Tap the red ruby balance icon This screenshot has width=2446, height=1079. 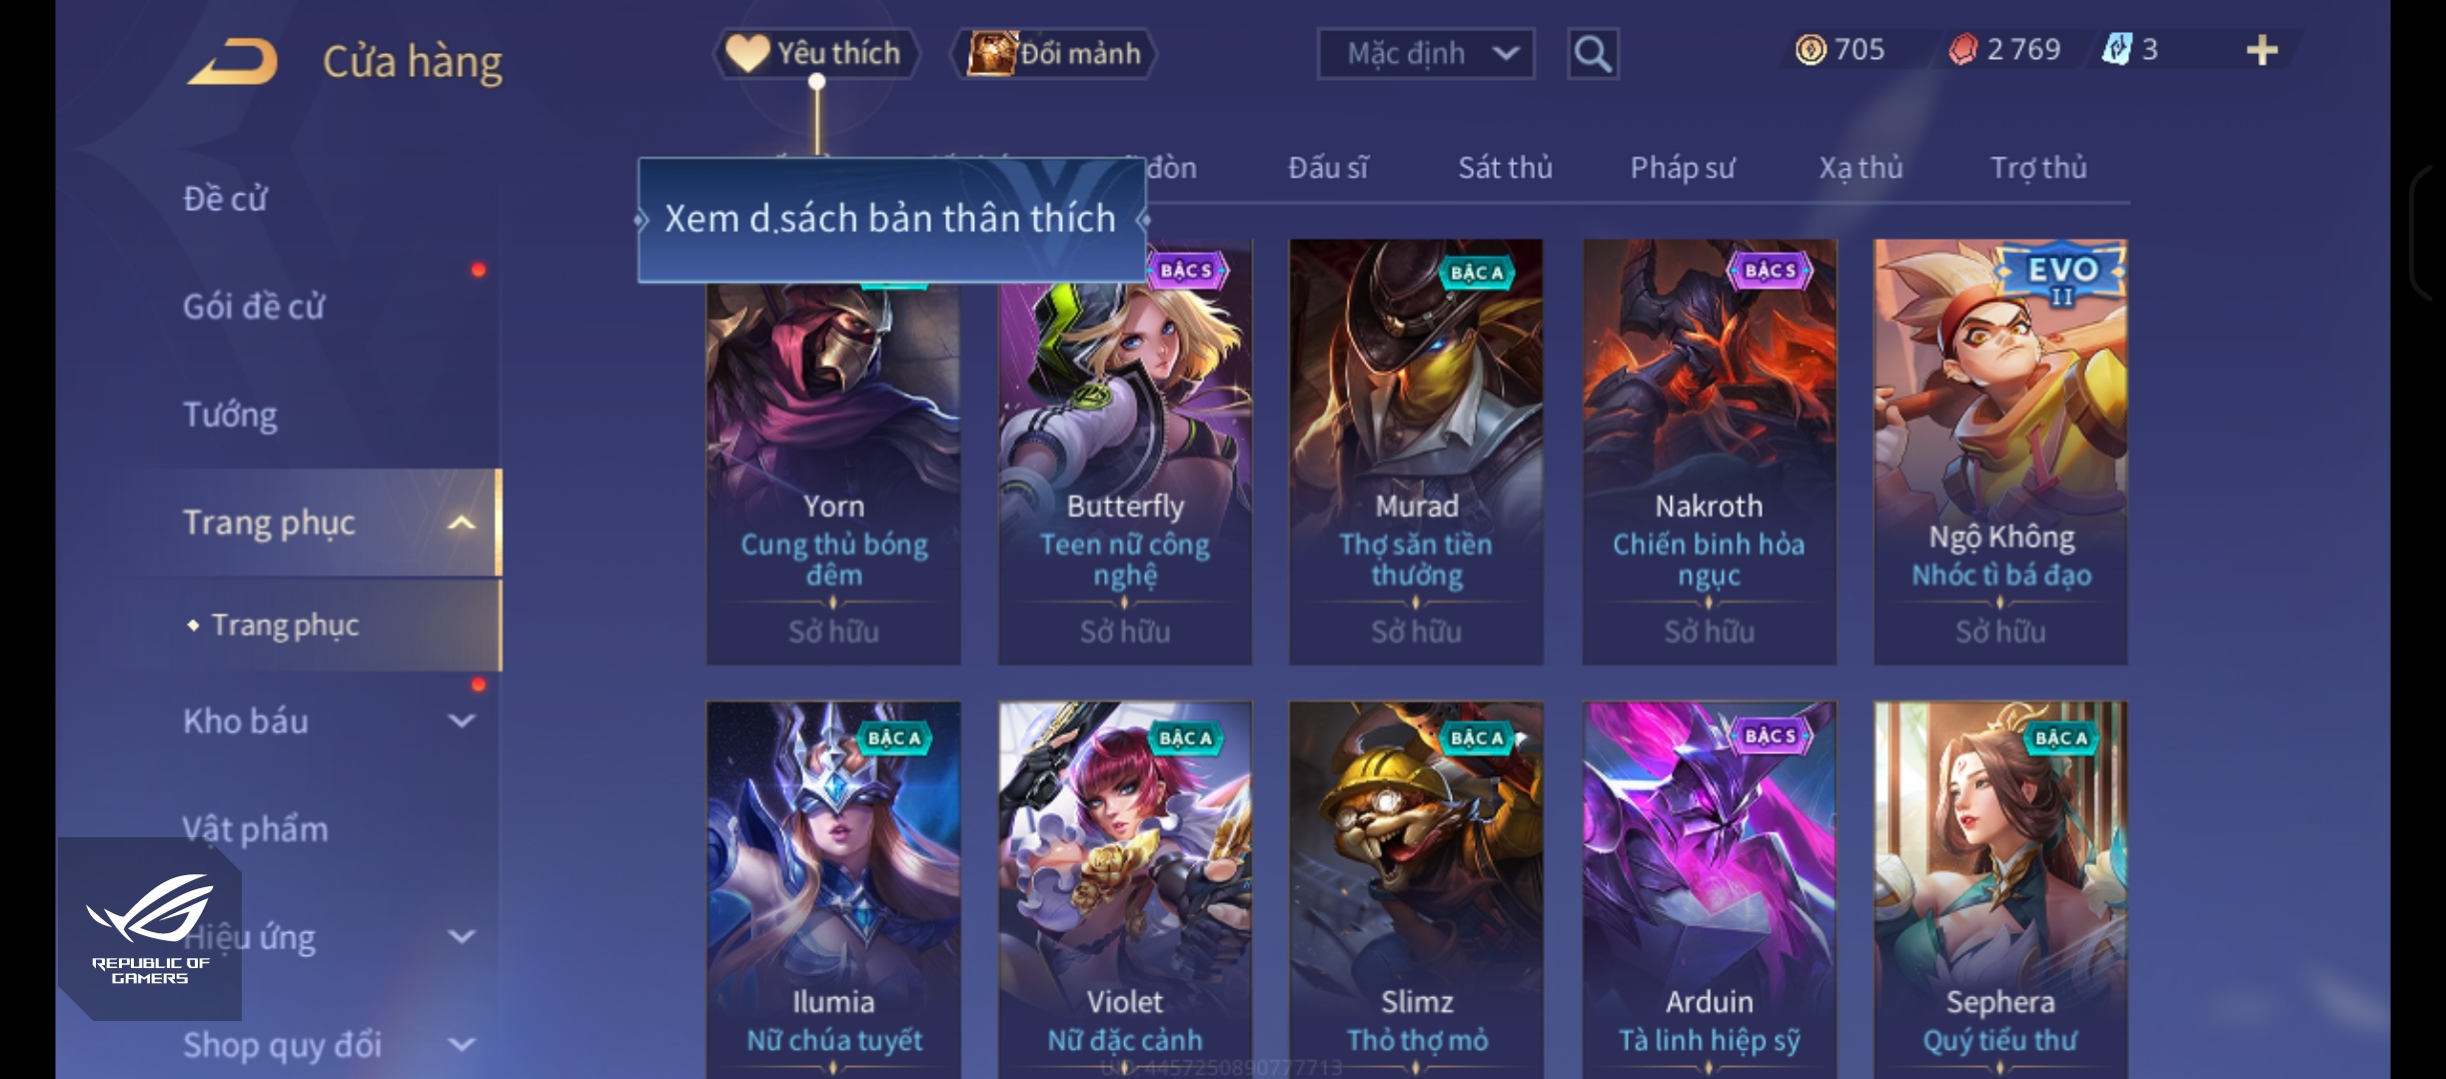pyautogui.click(x=1962, y=49)
